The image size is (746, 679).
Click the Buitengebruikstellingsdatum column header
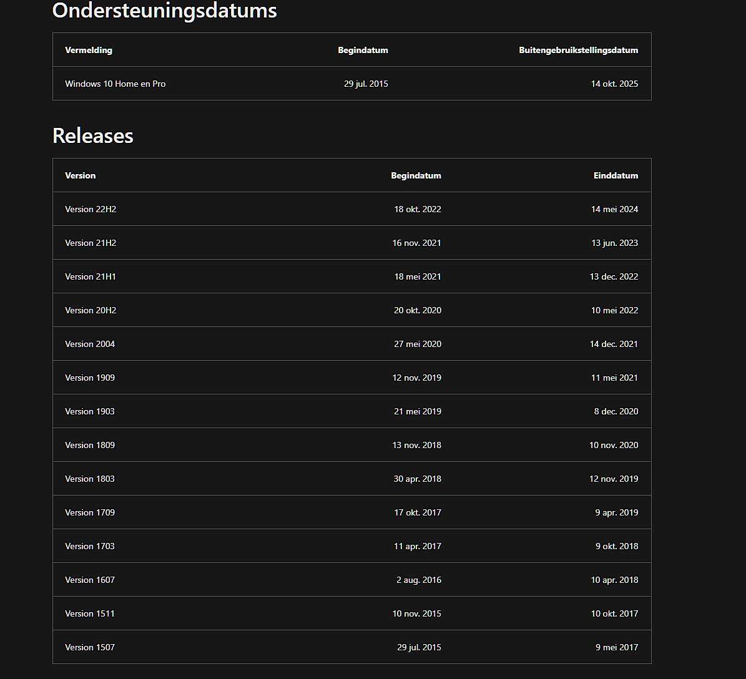click(578, 50)
